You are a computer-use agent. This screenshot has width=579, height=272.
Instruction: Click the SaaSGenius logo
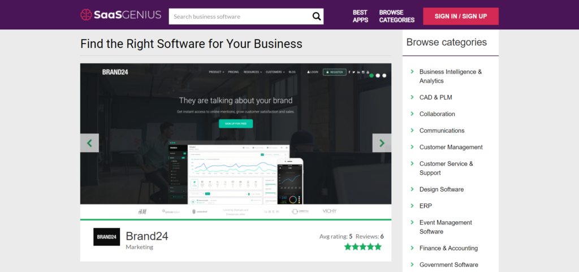(120, 15)
